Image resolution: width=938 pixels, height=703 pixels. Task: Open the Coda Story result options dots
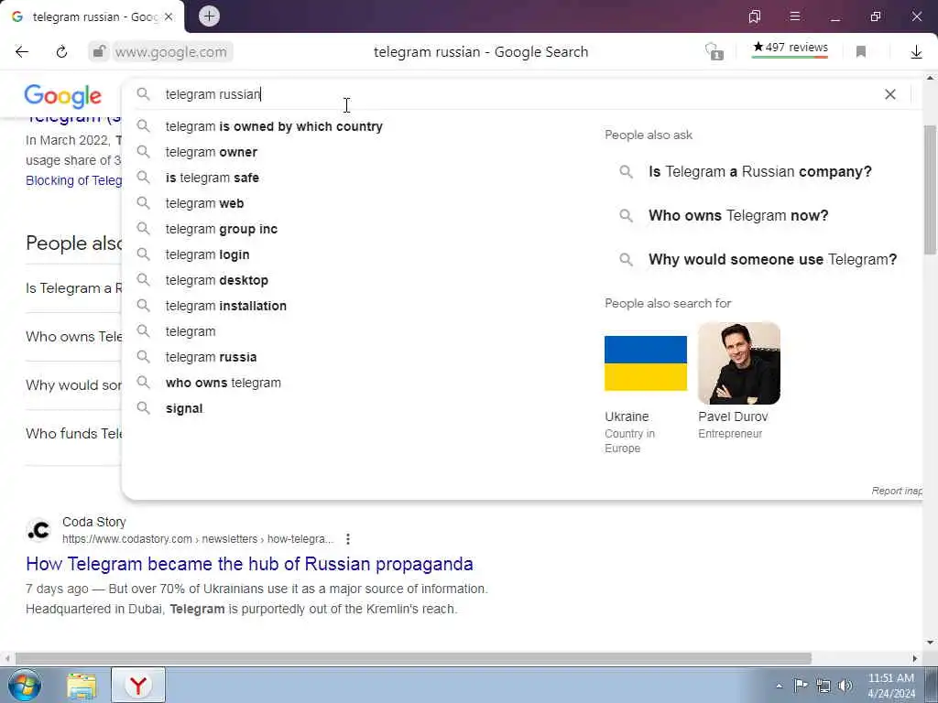point(347,539)
